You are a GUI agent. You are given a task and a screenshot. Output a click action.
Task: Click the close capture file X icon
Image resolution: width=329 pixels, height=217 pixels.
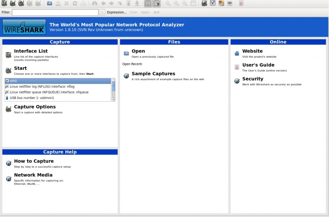tap(66, 3)
